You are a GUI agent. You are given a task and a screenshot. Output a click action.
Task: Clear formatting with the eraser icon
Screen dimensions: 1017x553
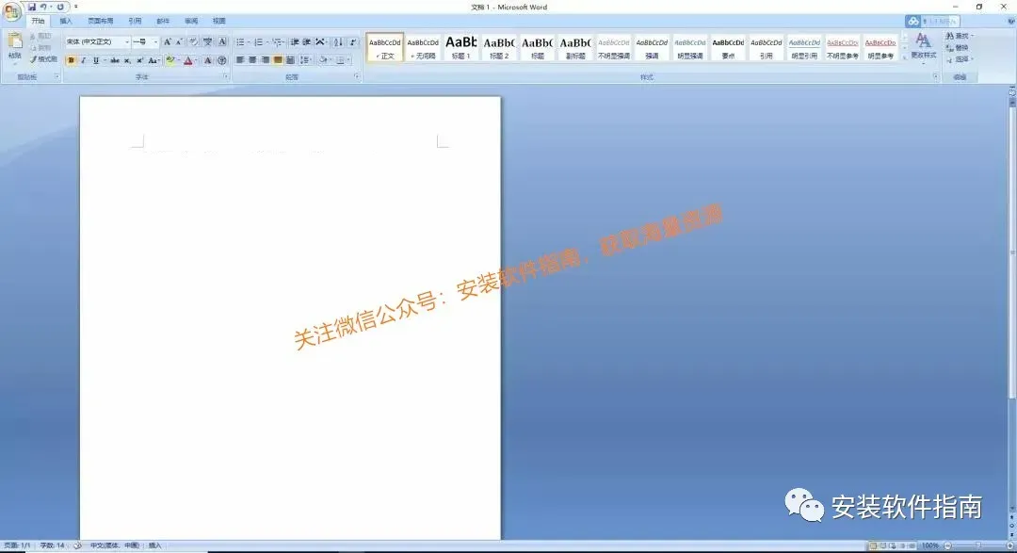click(193, 42)
